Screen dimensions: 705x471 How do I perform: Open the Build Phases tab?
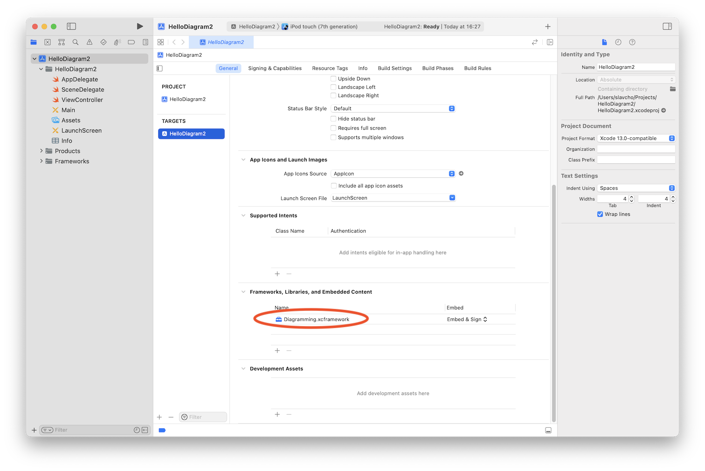438,68
